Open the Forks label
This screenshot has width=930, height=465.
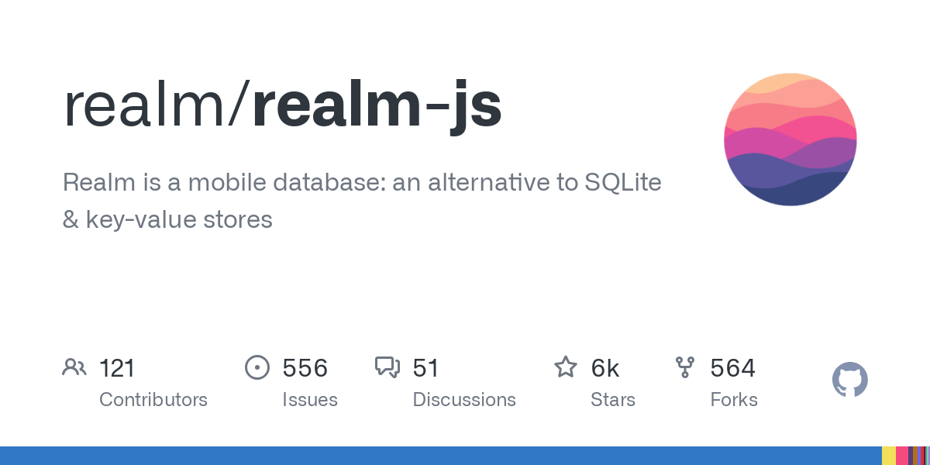(x=734, y=400)
